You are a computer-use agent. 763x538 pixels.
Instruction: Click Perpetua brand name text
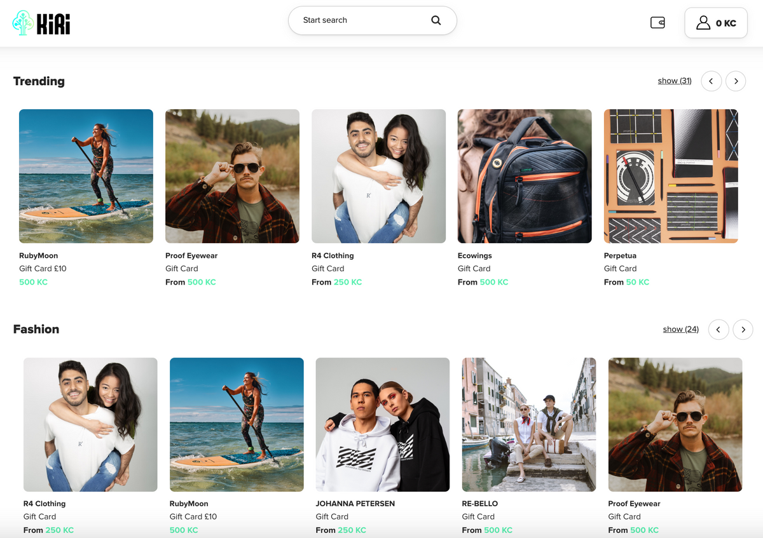(x=620, y=256)
